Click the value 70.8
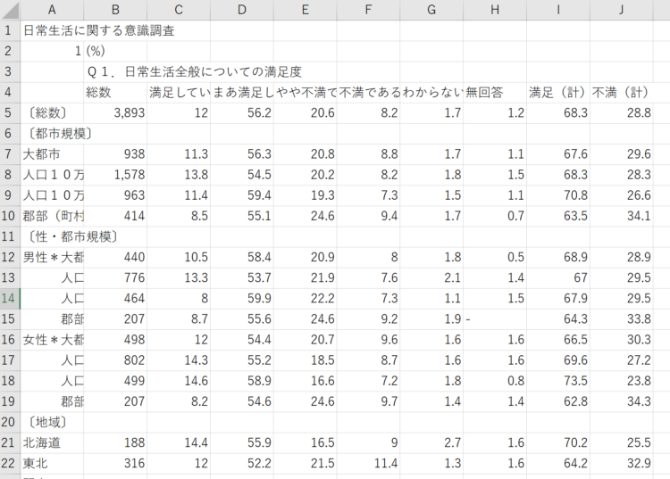Screen dimensions: 670x479 click(575, 195)
